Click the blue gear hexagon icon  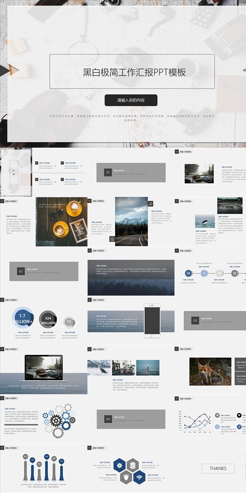(119, 466)
